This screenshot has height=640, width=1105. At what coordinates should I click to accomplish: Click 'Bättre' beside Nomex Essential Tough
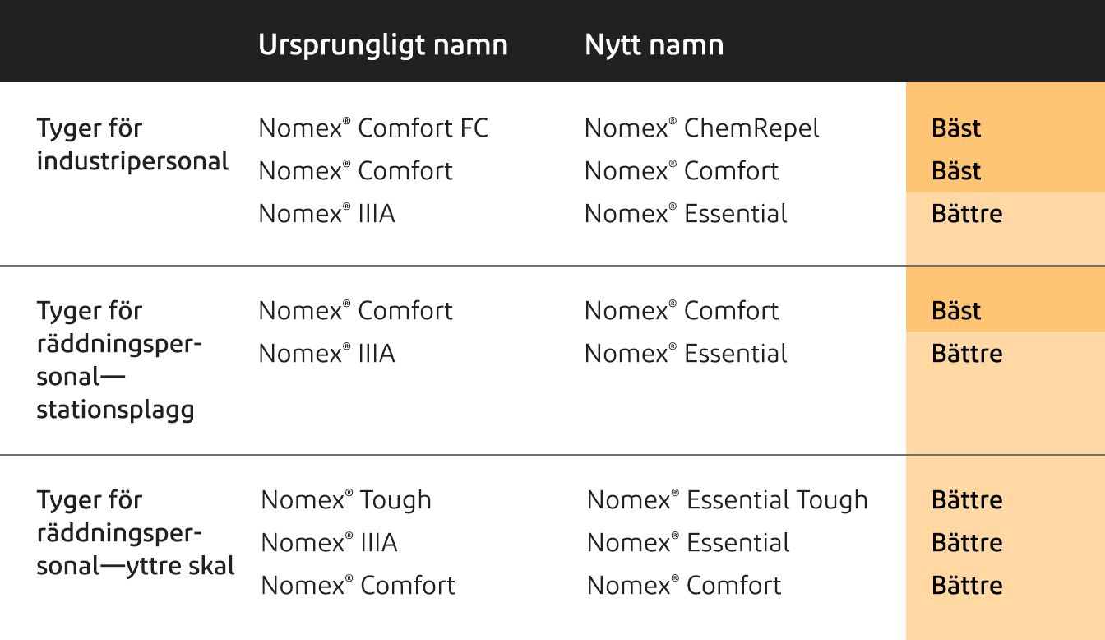click(967, 500)
